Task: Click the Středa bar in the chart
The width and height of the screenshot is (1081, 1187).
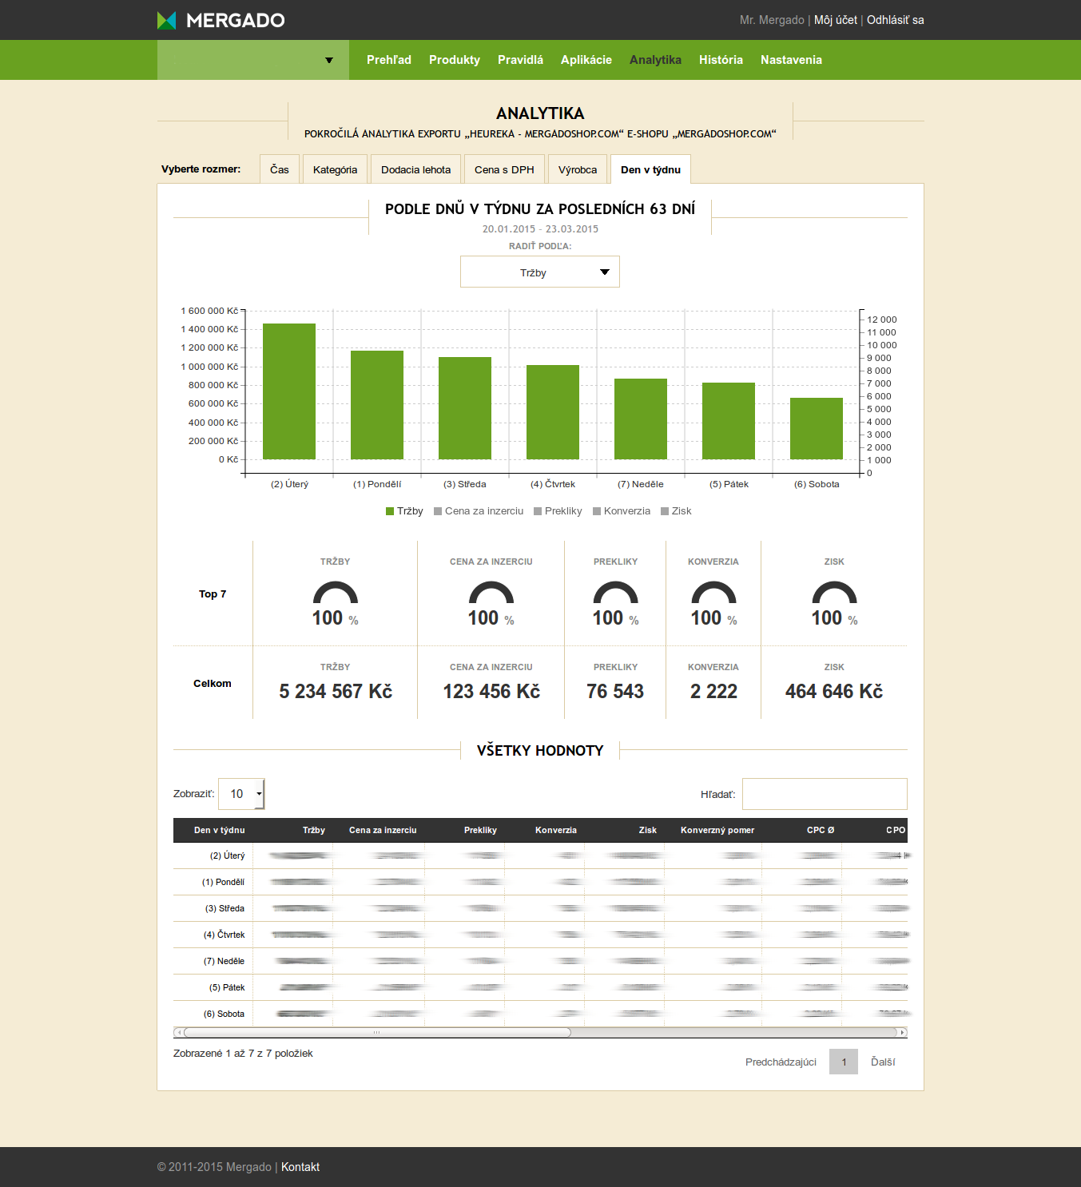Action: pos(465,408)
